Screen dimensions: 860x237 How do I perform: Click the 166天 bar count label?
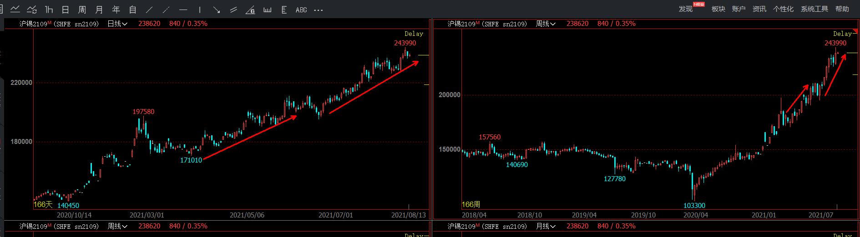(x=43, y=205)
